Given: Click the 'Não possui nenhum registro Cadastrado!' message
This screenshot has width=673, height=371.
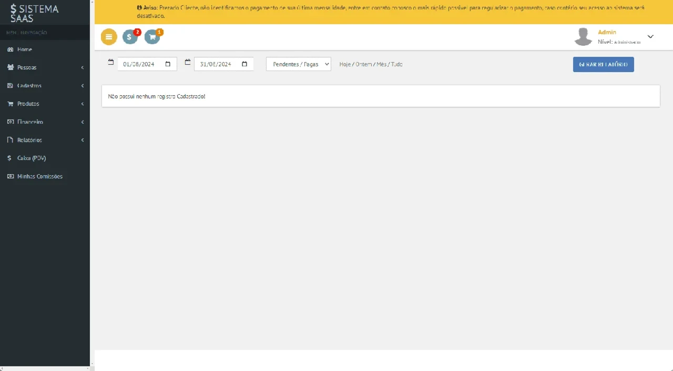Looking at the screenshot, I should [157, 97].
